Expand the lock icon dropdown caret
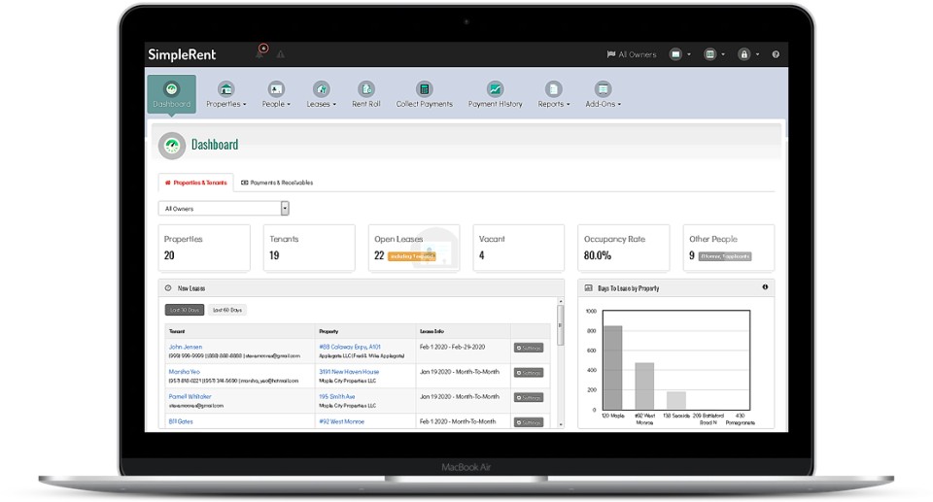 (757, 54)
